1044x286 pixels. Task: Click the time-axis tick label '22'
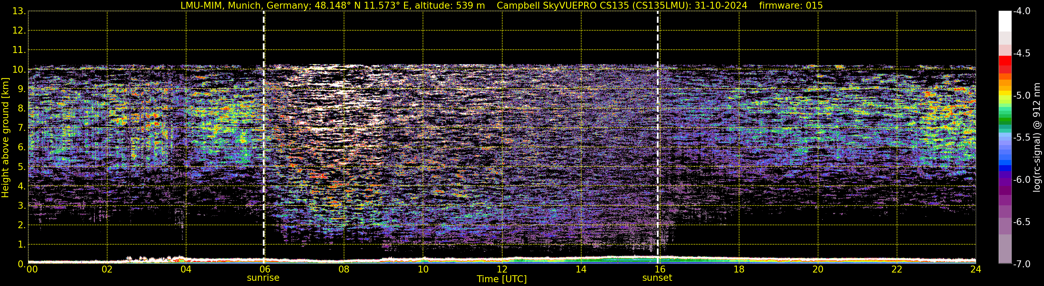point(897,269)
